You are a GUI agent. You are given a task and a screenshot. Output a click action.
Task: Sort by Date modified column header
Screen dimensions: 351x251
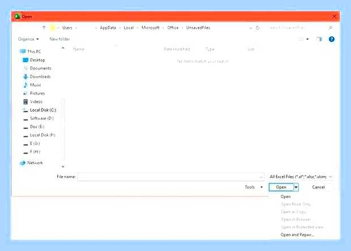click(x=177, y=49)
